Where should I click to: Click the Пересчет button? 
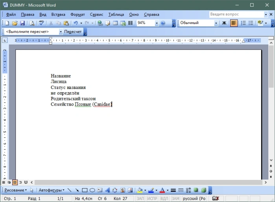coord(73,32)
